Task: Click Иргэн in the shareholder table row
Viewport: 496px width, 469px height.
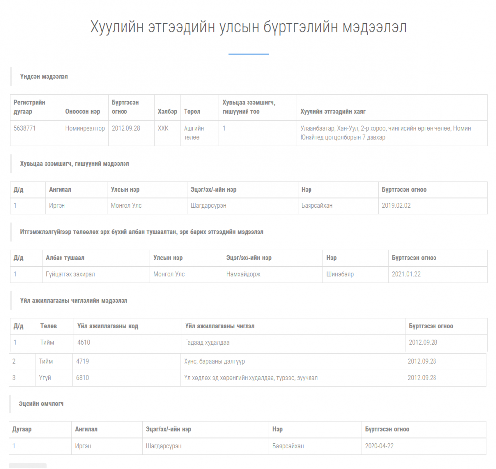Action: [x=57, y=205]
